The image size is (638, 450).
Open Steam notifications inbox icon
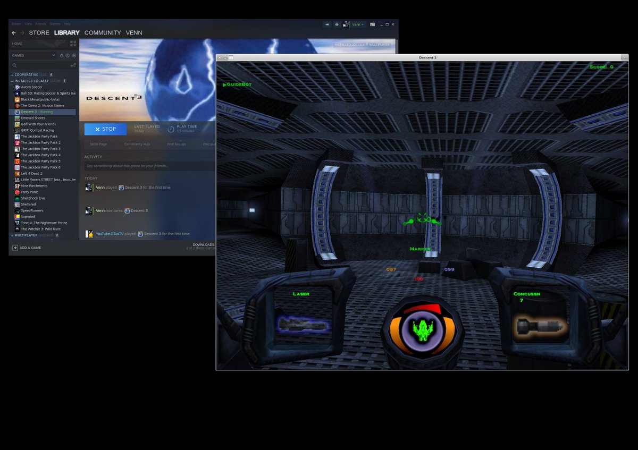tap(337, 24)
